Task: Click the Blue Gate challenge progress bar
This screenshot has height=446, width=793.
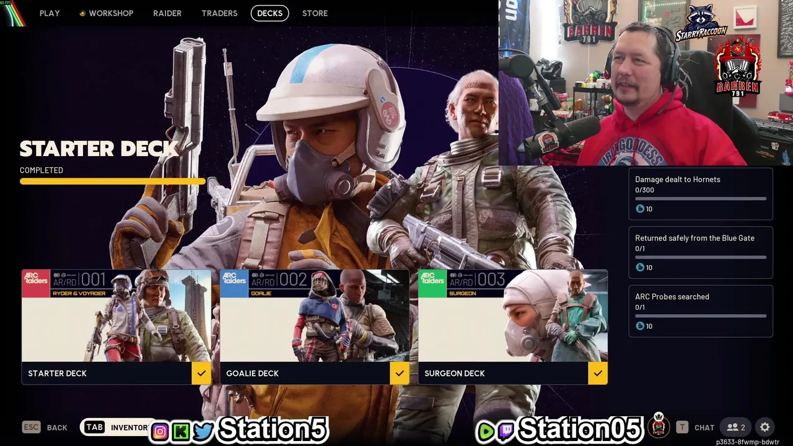Action: [701, 257]
